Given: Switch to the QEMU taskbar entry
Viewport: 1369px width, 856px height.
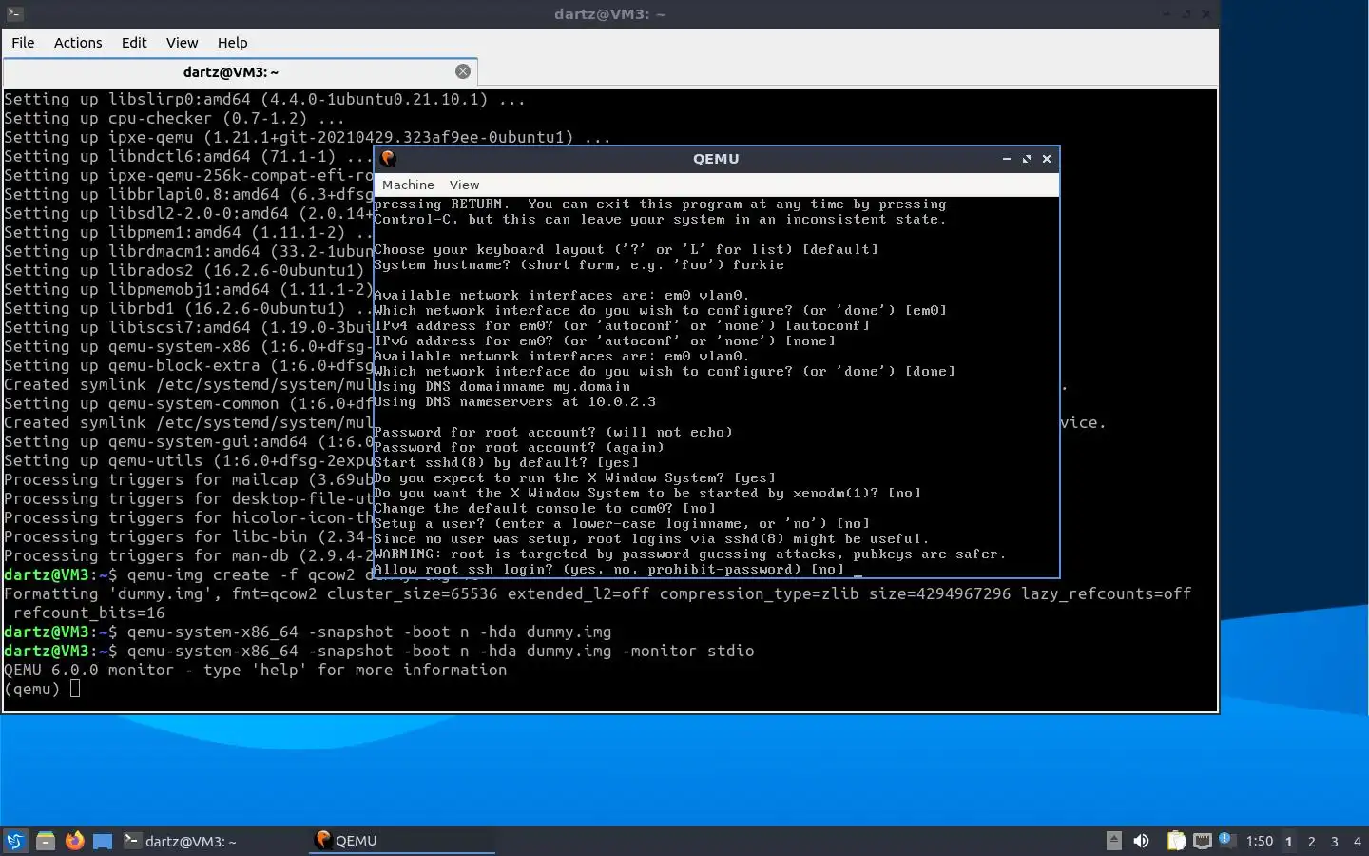Looking at the screenshot, I should pos(401,841).
